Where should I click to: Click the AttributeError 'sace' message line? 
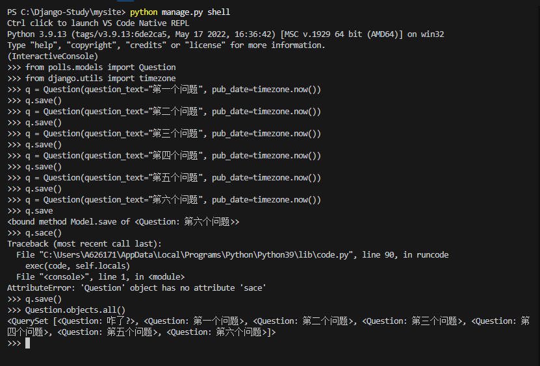[136, 288]
